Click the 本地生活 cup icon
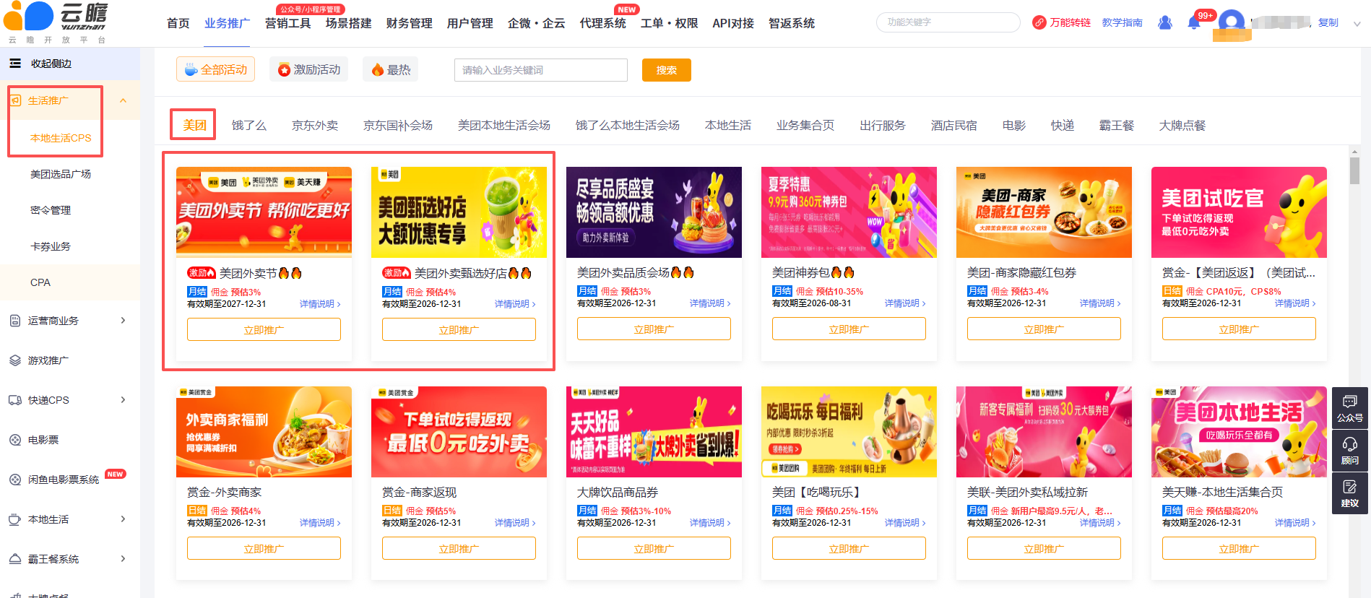1371x598 pixels. coord(15,519)
